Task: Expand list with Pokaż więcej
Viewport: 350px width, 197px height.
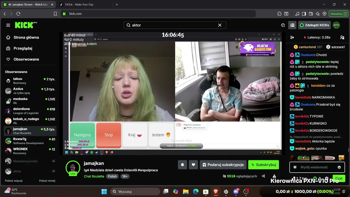Action: click(x=14, y=181)
